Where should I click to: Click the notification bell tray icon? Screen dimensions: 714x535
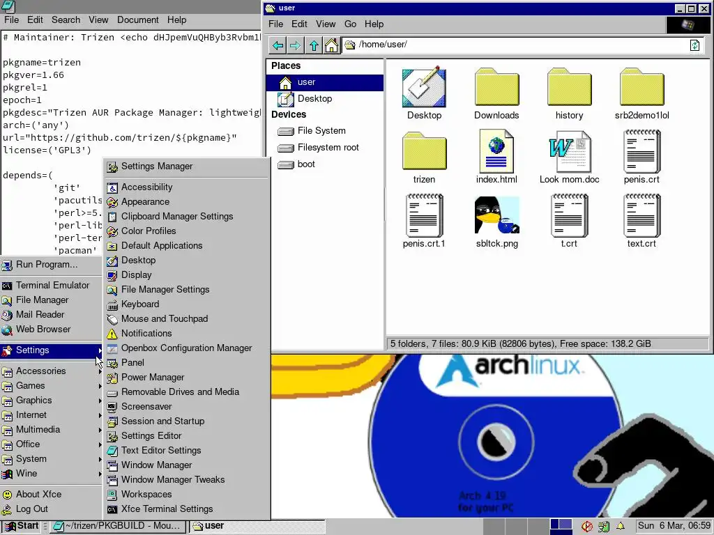tap(620, 527)
